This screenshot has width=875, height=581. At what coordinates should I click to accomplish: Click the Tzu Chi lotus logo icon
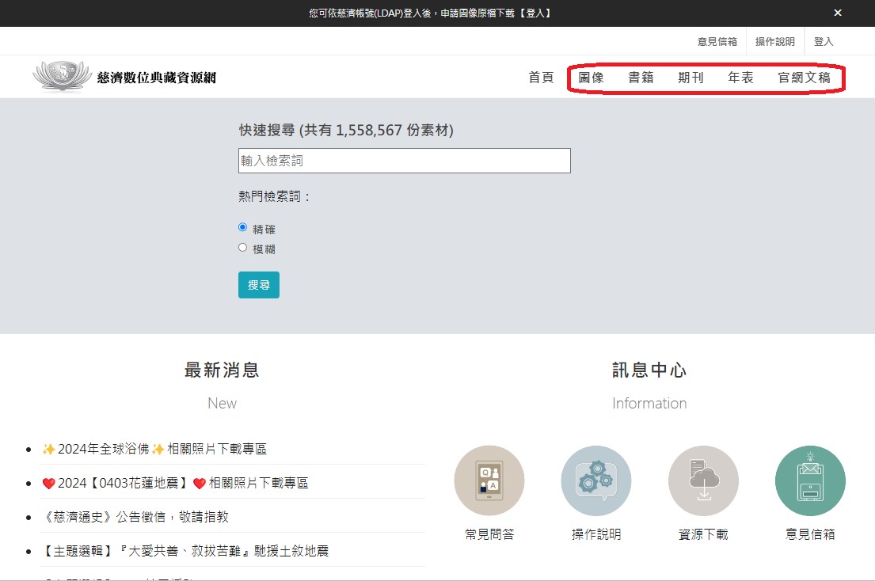coord(62,76)
